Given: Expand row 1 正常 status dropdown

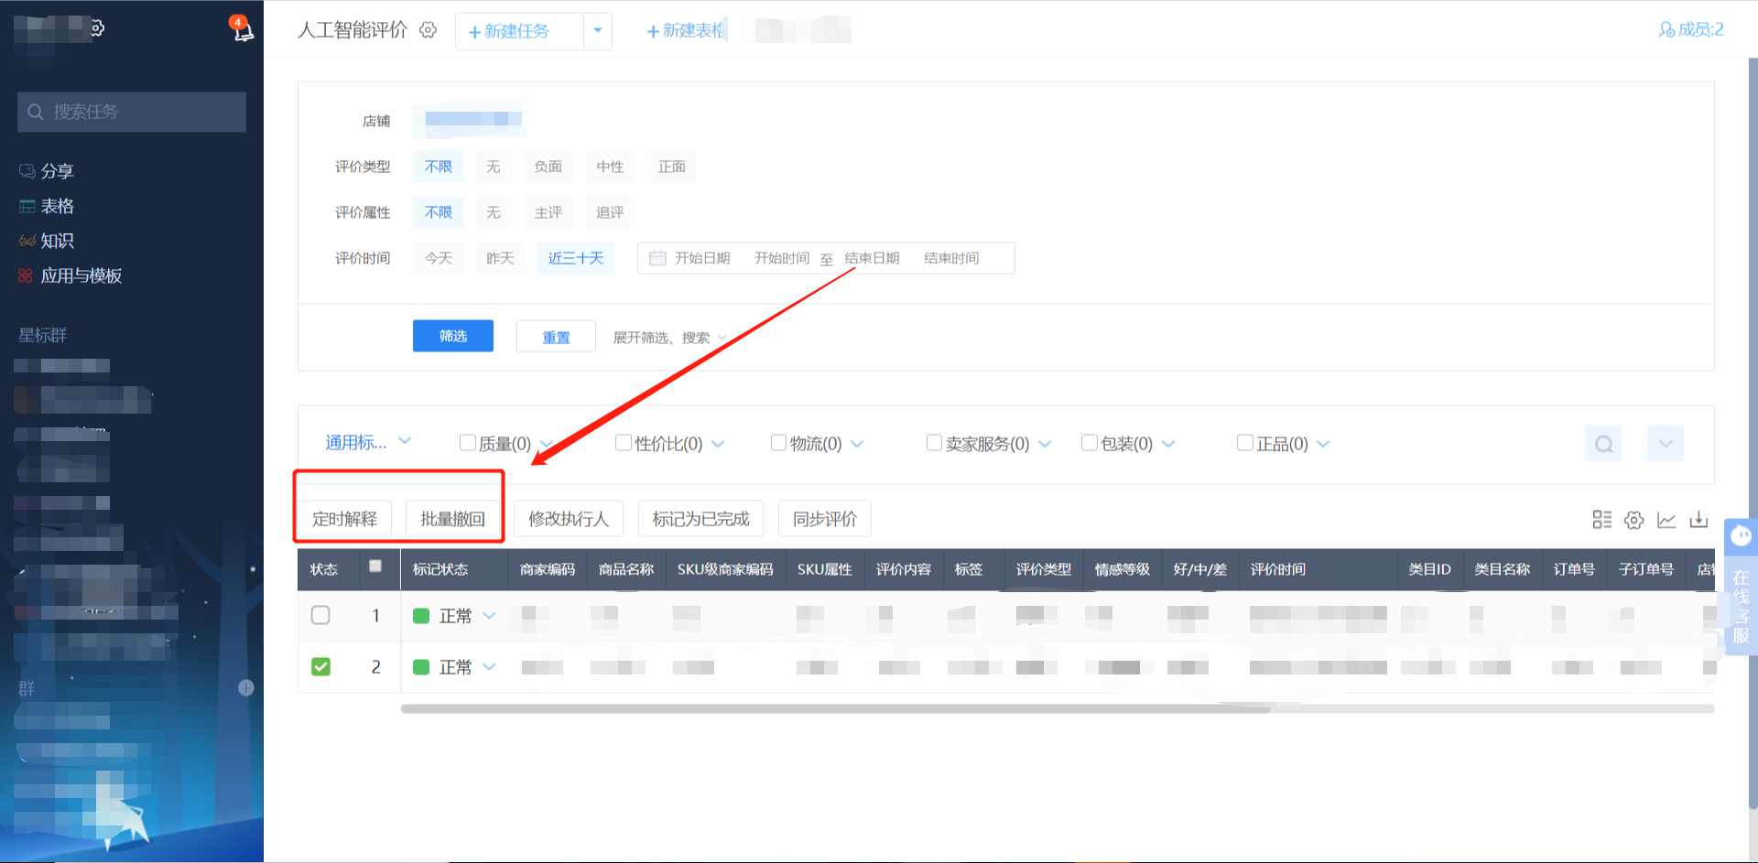Looking at the screenshot, I should click(489, 616).
